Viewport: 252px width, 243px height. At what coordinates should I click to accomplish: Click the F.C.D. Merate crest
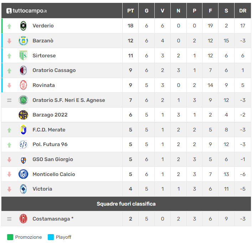(x=23, y=130)
